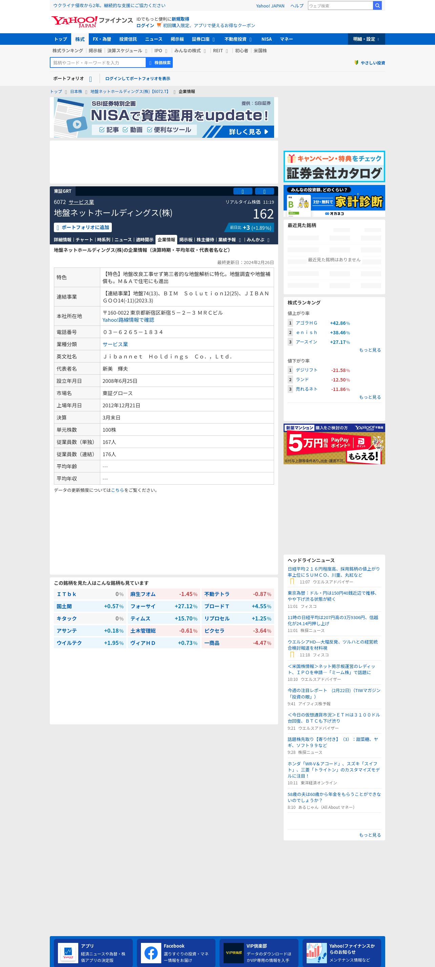Expand the 証券口座 menu dropdown
The width and height of the screenshot is (435, 967).
(213, 39)
